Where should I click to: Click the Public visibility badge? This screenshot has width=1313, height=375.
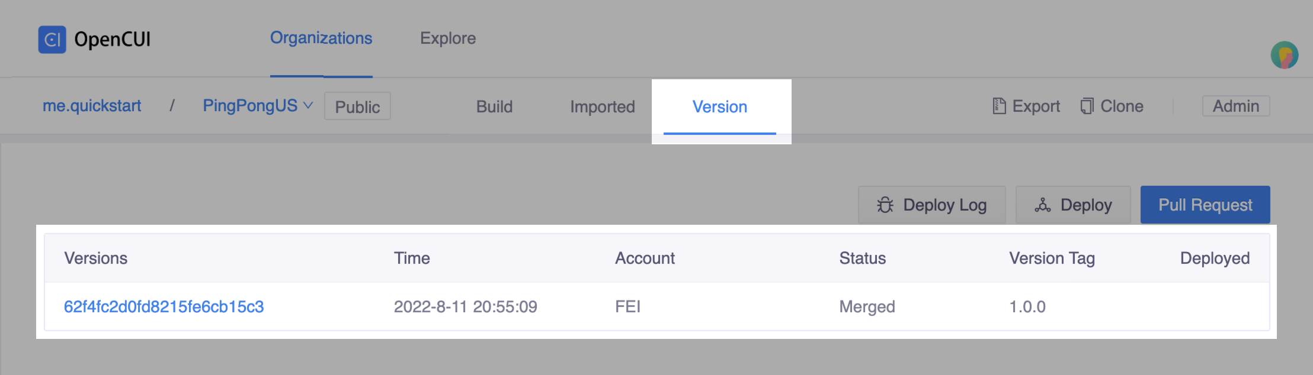(x=357, y=106)
